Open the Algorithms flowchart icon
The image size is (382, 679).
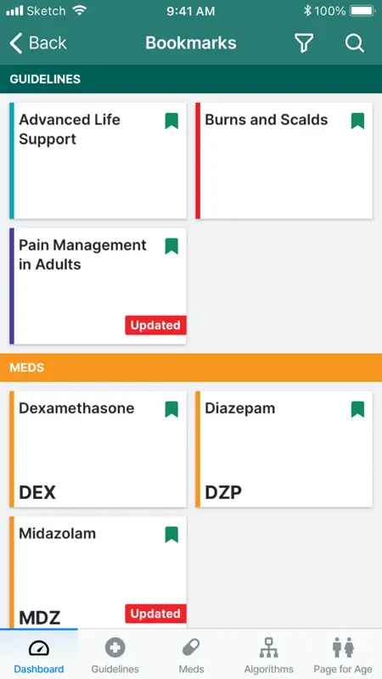click(x=268, y=648)
